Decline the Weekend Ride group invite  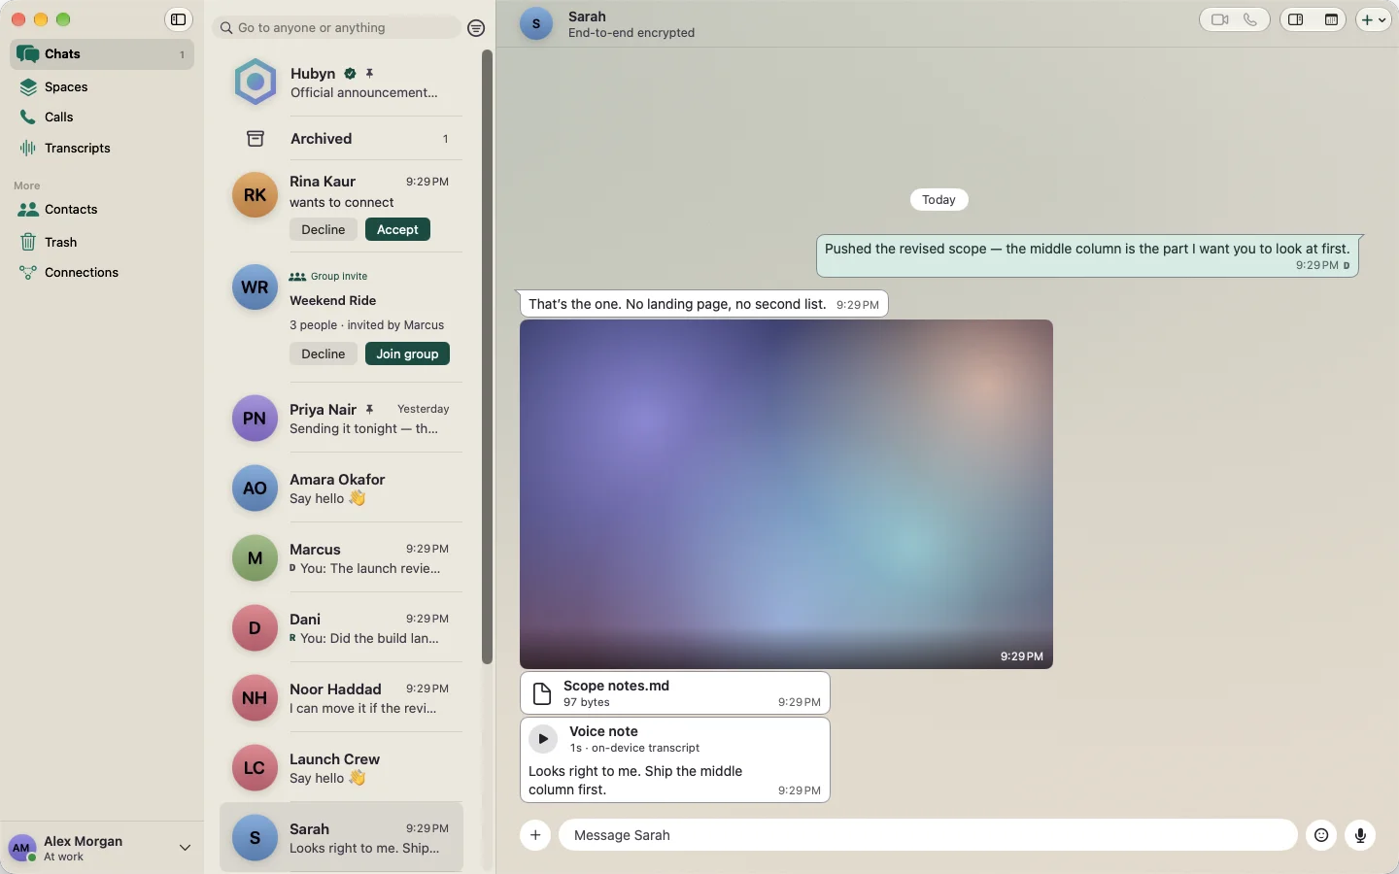tap(324, 354)
